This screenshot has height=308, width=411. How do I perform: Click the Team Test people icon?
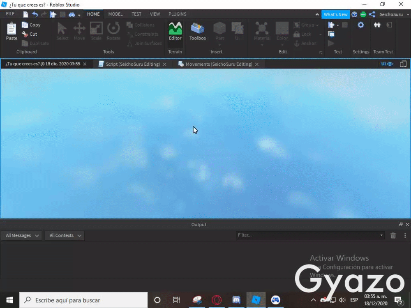point(377,25)
